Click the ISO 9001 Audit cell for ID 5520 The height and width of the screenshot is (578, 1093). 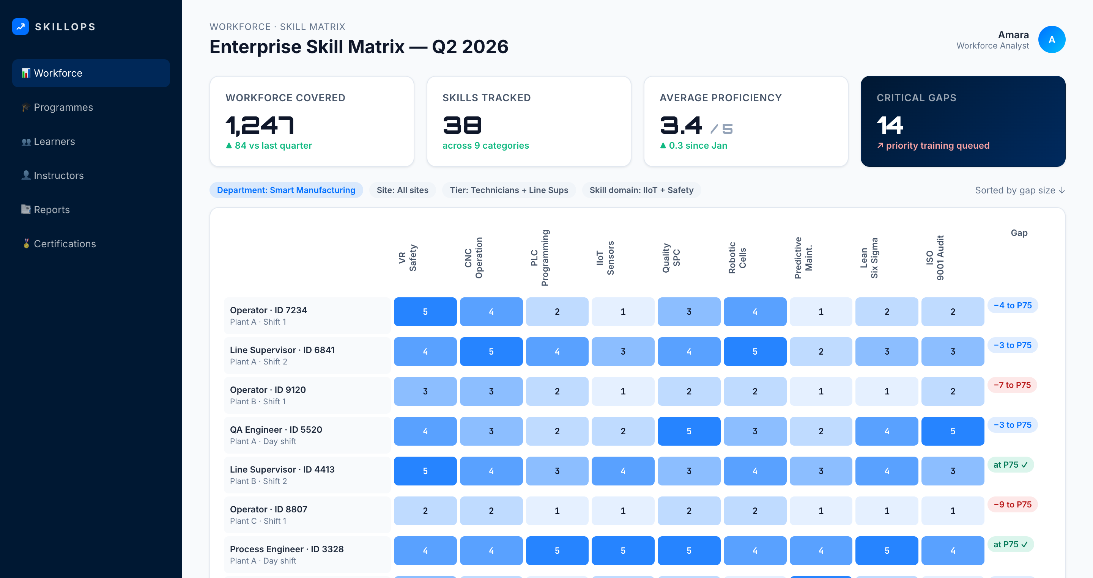tap(953, 431)
